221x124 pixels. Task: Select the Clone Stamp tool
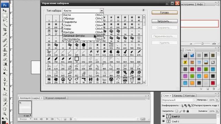pyautogui.click(x=4, y=50)
